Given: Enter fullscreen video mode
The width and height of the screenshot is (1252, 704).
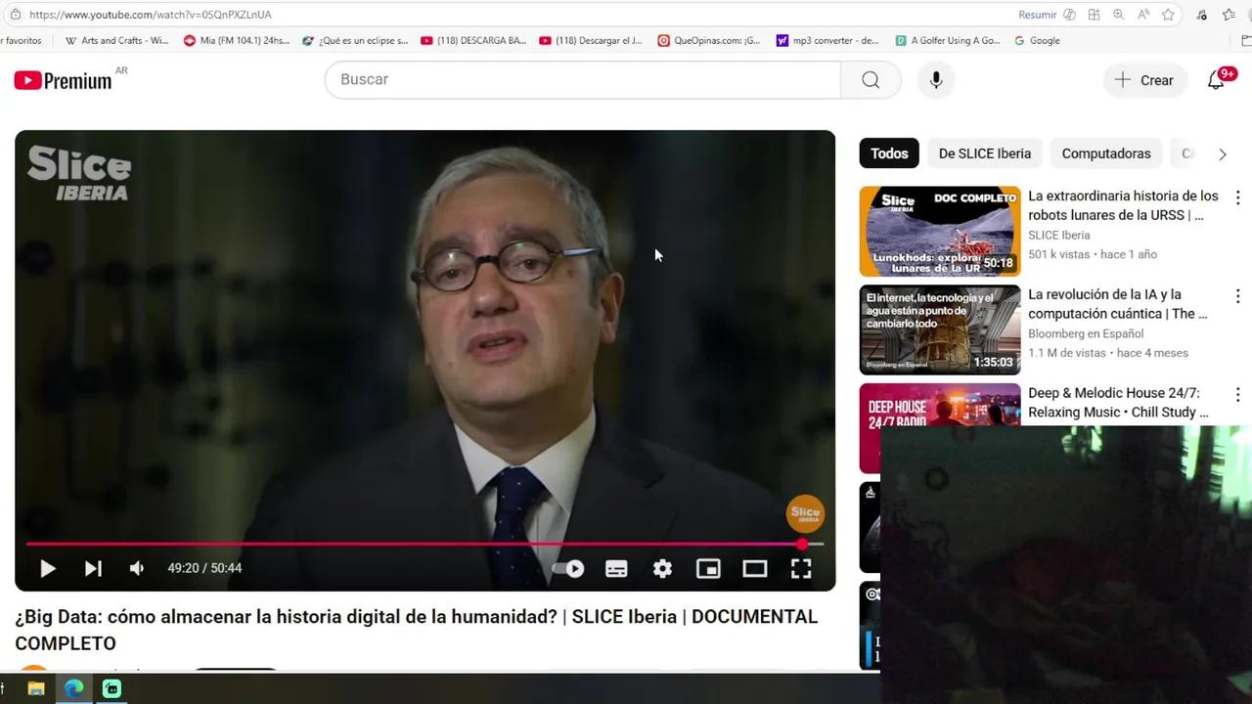Looking at the screenshot, I should (801, 568).
